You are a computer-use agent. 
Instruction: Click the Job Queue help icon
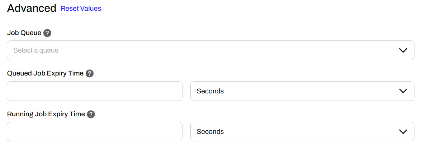[x=47, y=33]
